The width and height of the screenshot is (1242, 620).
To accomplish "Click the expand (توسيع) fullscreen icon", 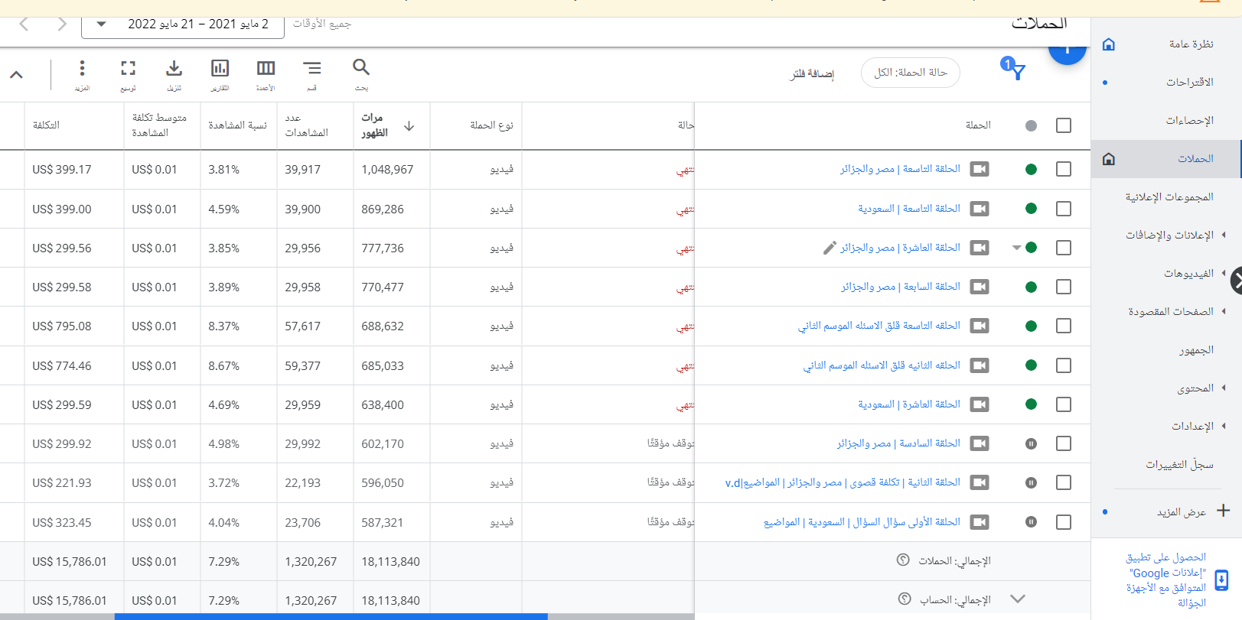I will 128,69.
